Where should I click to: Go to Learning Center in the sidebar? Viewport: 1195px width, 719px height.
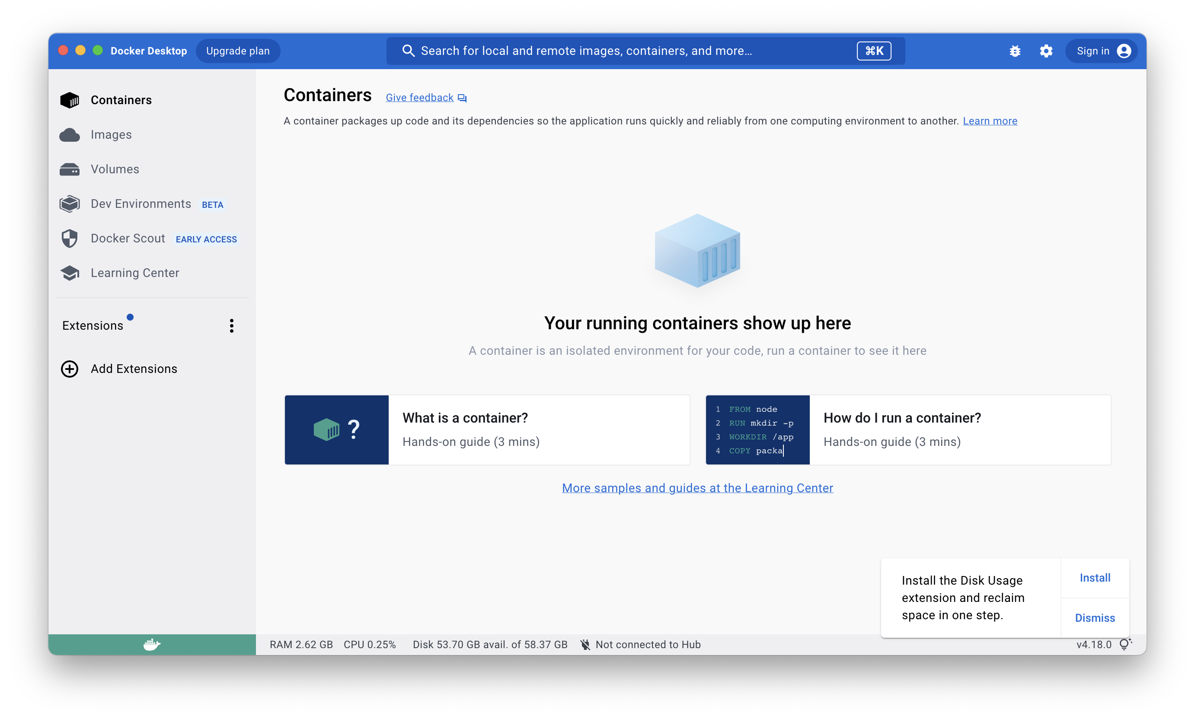tap(135, 273)
